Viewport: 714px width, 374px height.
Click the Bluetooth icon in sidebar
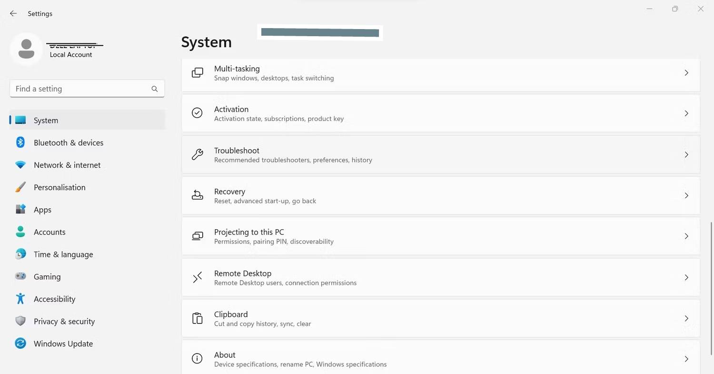click(x=20, y=142)
